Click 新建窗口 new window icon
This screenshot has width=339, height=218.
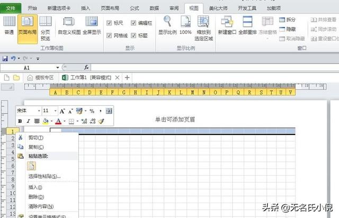[x=228, y=25]
